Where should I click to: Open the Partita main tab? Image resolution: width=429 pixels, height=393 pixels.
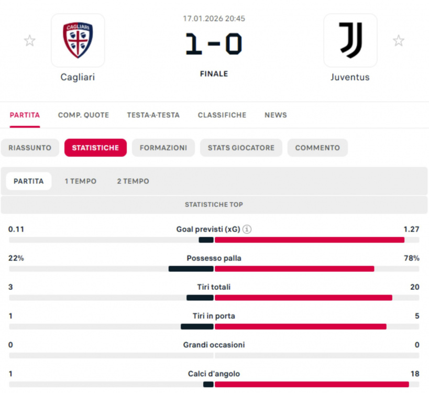coord(25,115)
